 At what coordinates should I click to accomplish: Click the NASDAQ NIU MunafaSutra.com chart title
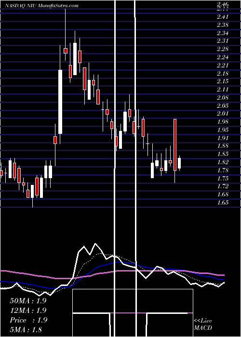pyautogui.click(x=42, y=6)
